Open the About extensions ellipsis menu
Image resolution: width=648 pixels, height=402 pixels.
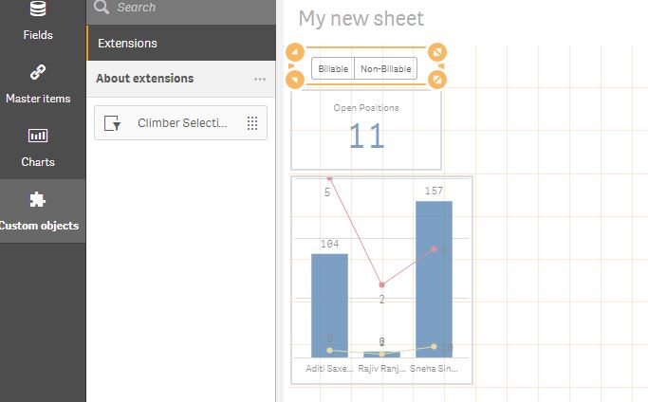[260, 79]
